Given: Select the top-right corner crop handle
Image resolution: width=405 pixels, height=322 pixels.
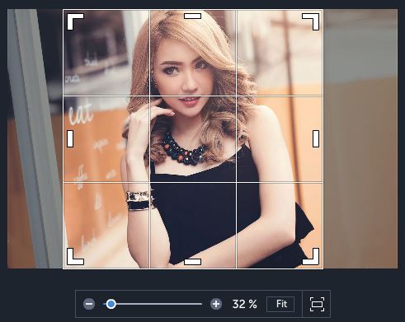Looking at the screenshot, I should (311, 21).
